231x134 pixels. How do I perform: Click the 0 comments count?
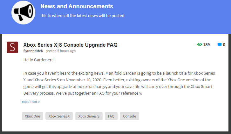(224, 45)
